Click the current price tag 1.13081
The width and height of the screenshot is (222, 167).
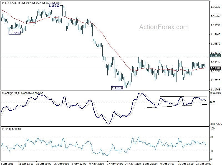tap(216, 68)
